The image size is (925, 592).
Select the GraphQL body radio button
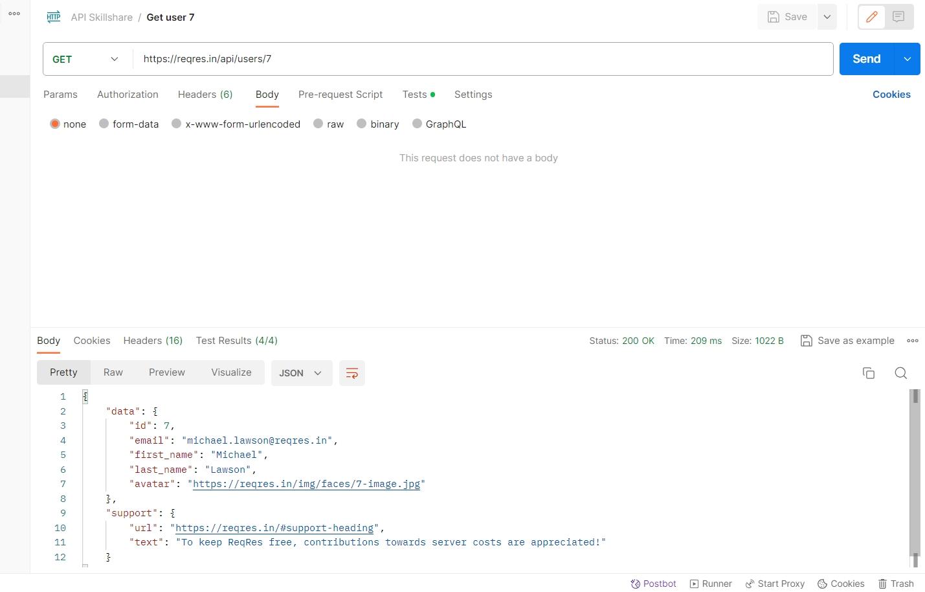417,124
